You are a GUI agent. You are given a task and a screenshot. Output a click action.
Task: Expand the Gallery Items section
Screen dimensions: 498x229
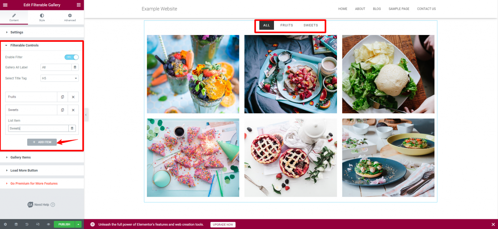(20, 157)
